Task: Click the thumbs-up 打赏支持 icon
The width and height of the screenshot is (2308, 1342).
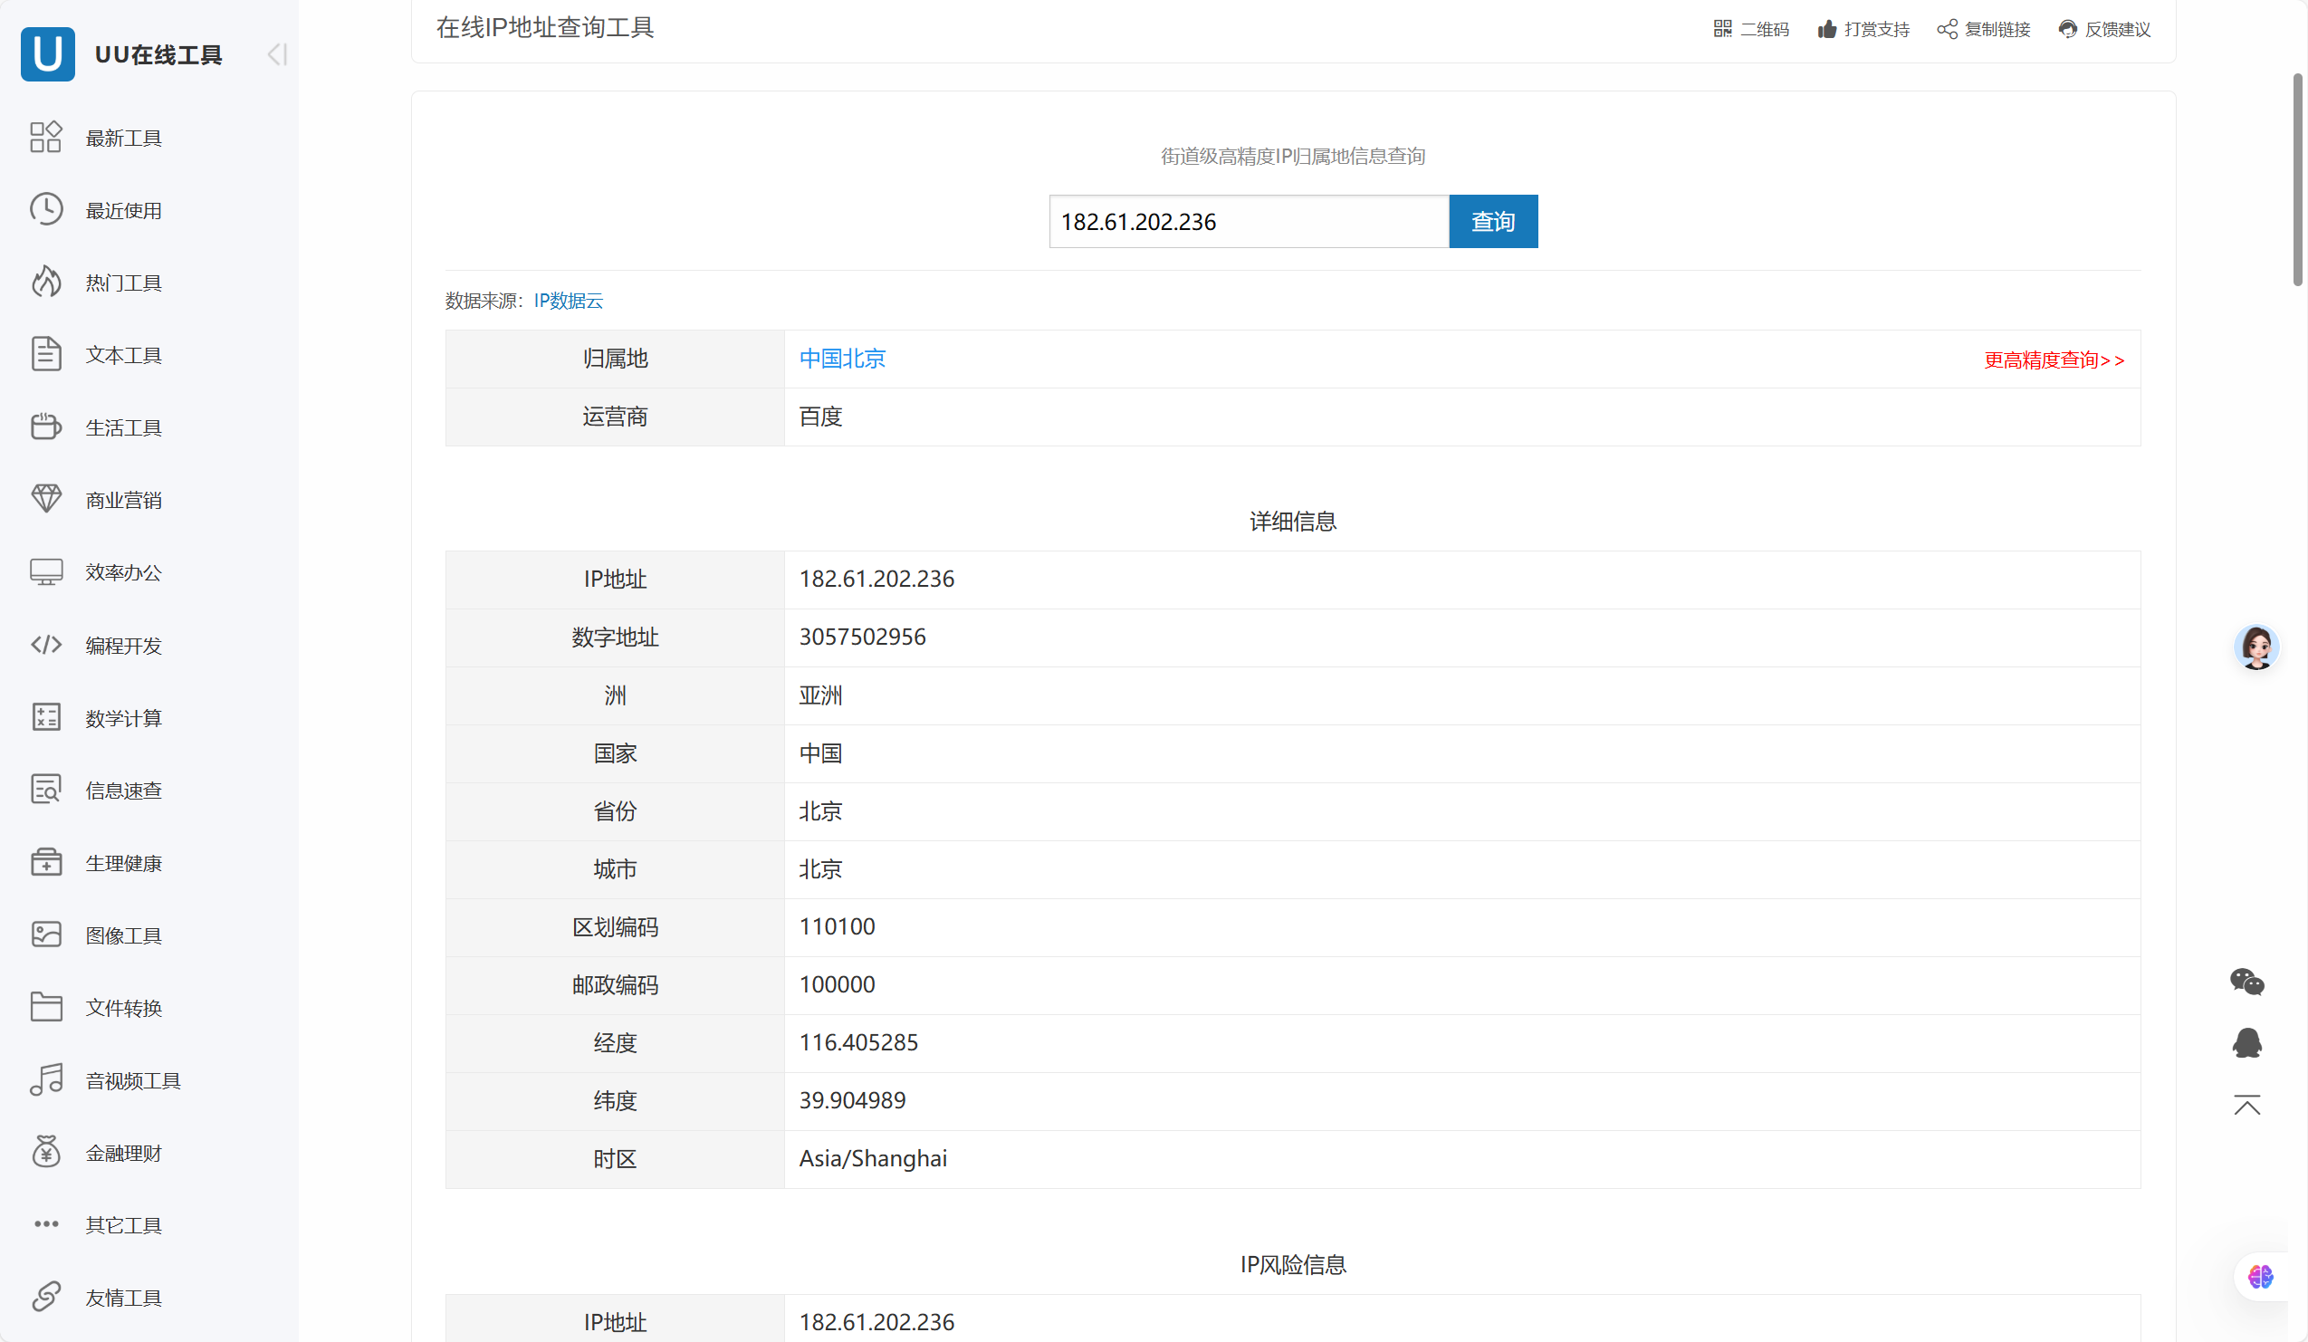Action: point(1827,29)
